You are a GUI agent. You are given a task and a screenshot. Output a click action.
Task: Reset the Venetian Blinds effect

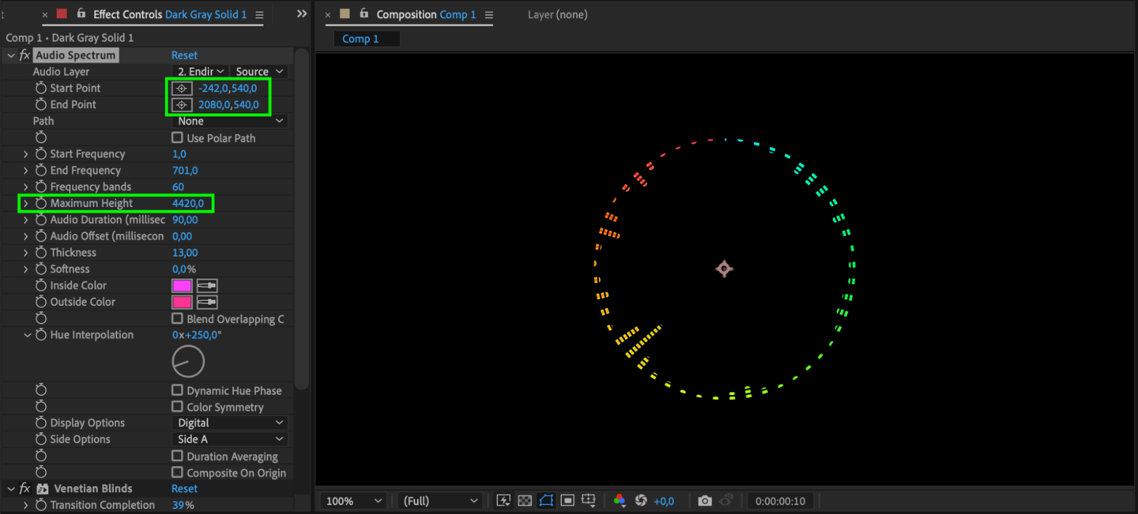[184, 488]
